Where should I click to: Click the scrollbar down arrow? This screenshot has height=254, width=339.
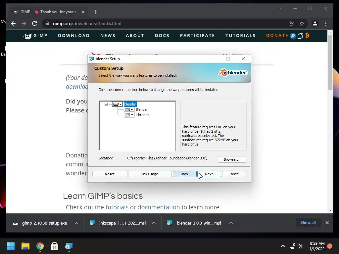330,210
